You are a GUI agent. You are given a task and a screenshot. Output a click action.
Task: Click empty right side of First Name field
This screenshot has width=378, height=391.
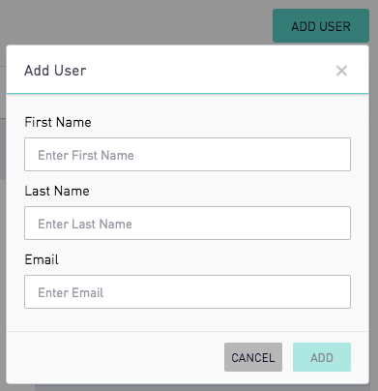click(242, 155)
